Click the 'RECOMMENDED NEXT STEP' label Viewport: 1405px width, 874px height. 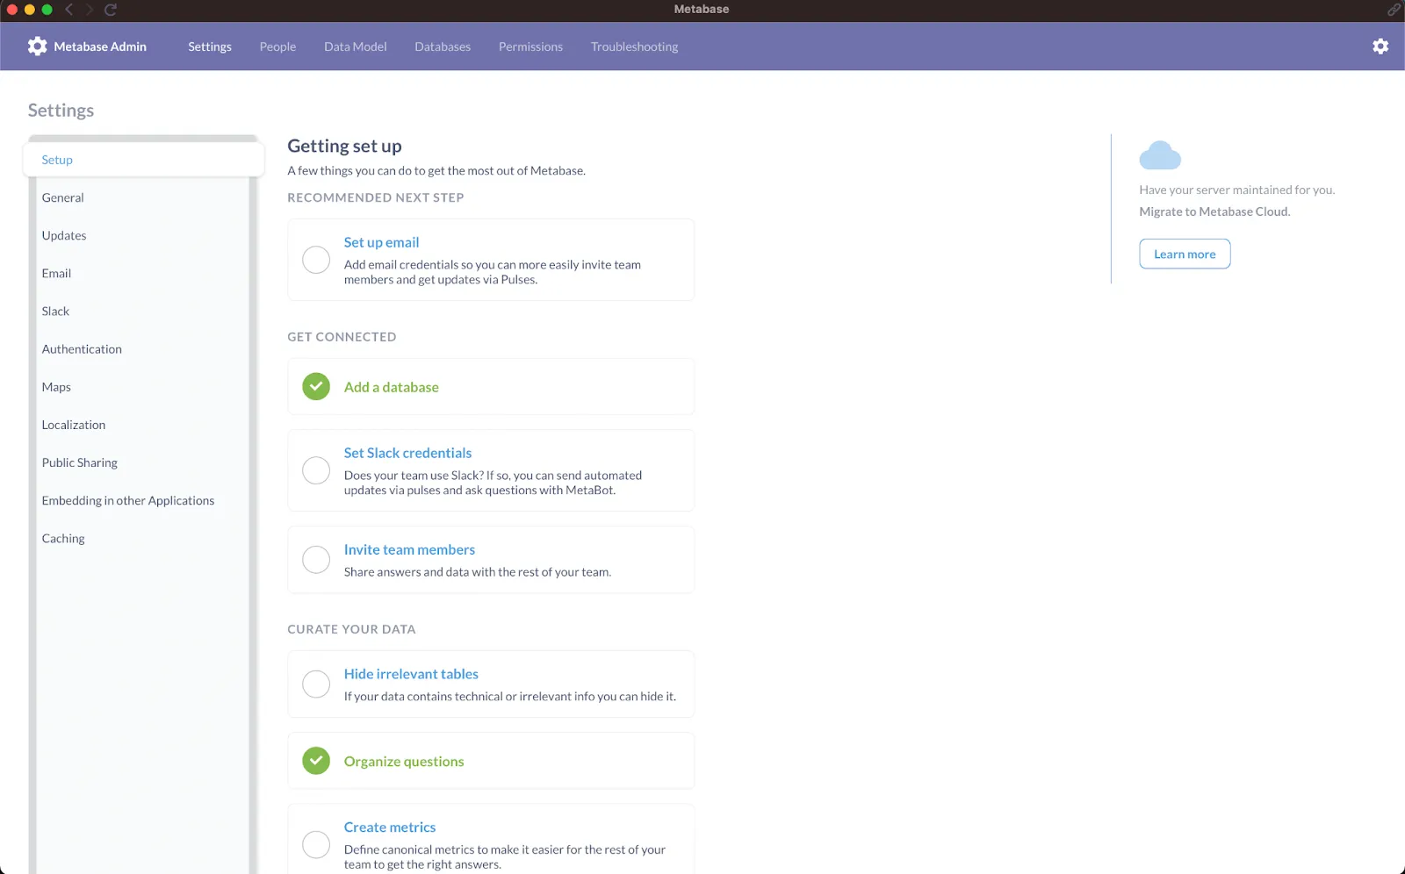(376, 197)
